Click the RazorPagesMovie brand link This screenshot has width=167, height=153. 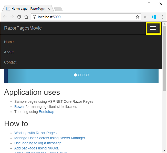[23, 28]
